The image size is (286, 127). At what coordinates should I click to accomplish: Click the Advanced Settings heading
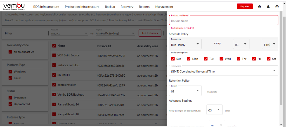pos(180,101)
